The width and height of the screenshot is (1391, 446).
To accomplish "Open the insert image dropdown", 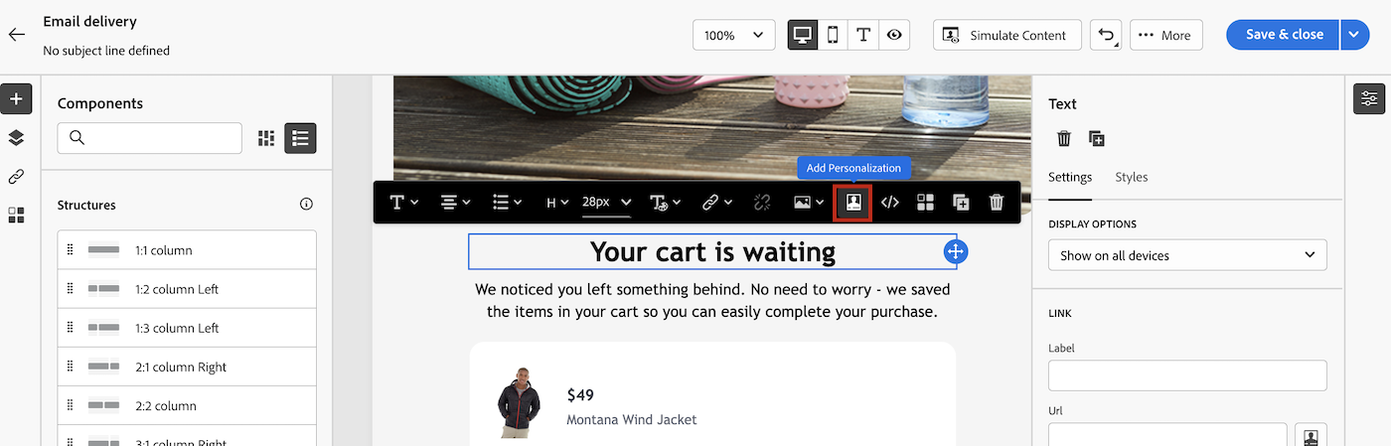I will [809, 203].
